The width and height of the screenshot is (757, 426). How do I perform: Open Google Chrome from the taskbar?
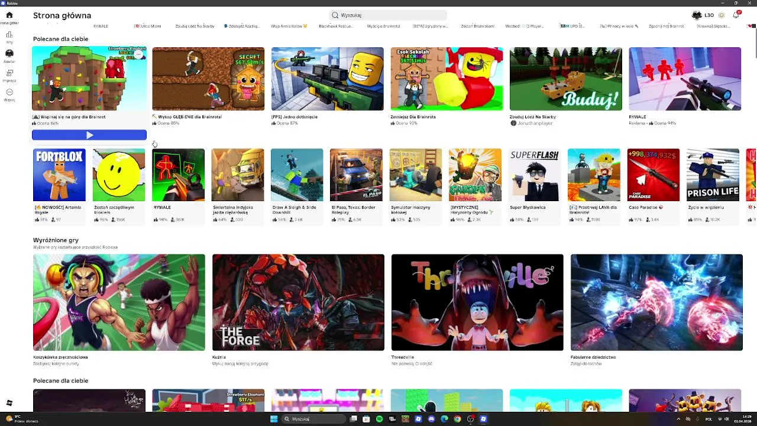point(457,419)
